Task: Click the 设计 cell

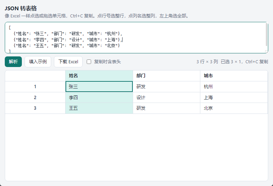Action: coord(167,97)
